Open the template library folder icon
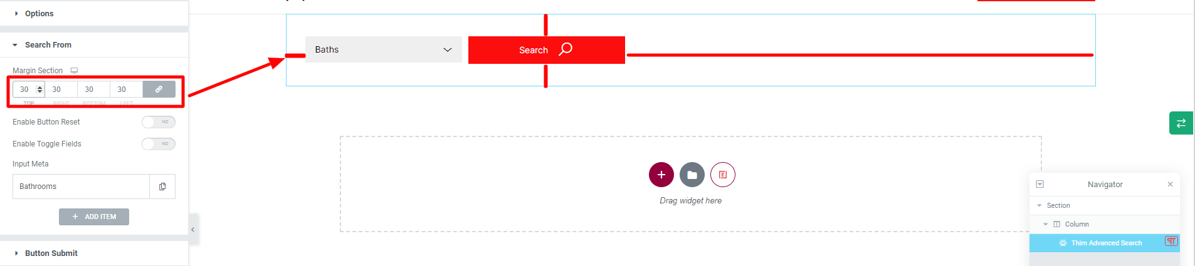 tap(692, 175)
